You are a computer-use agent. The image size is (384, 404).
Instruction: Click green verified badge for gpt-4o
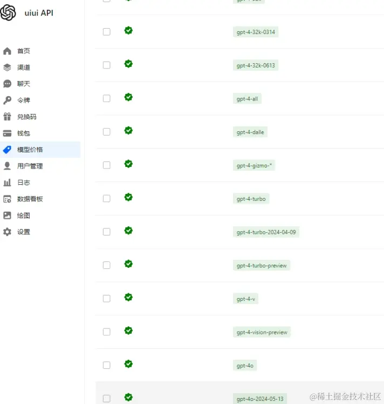pos(128,364)
